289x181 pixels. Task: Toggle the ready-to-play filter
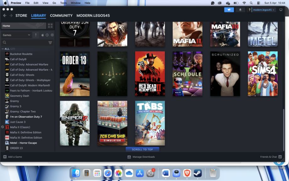coord(52,35)
